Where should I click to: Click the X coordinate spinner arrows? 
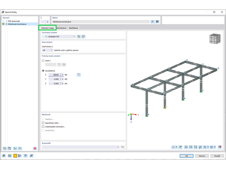click(61, 75)
